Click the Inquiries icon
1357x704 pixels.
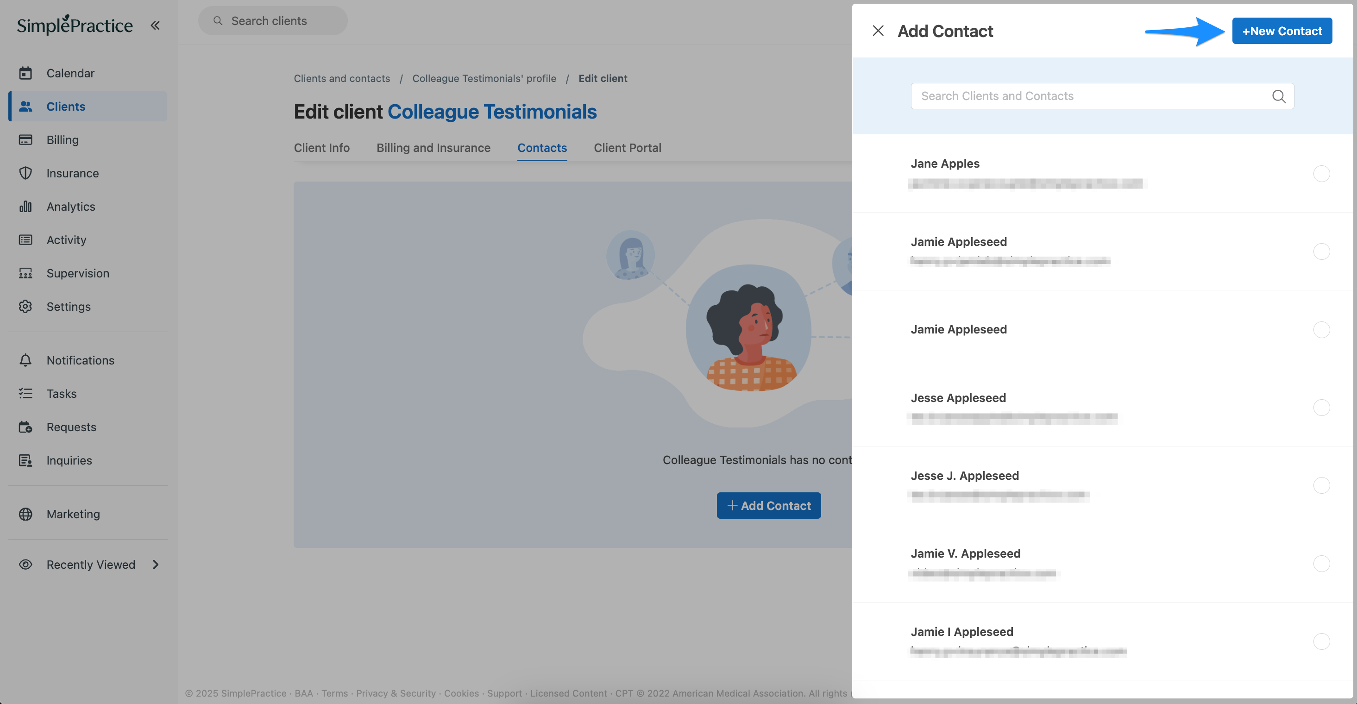(25, 460)
